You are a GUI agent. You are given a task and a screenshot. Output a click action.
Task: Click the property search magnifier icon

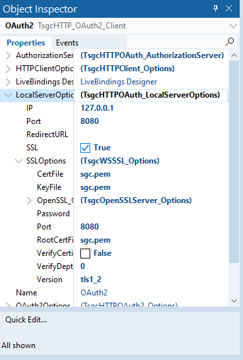(229, 42)
